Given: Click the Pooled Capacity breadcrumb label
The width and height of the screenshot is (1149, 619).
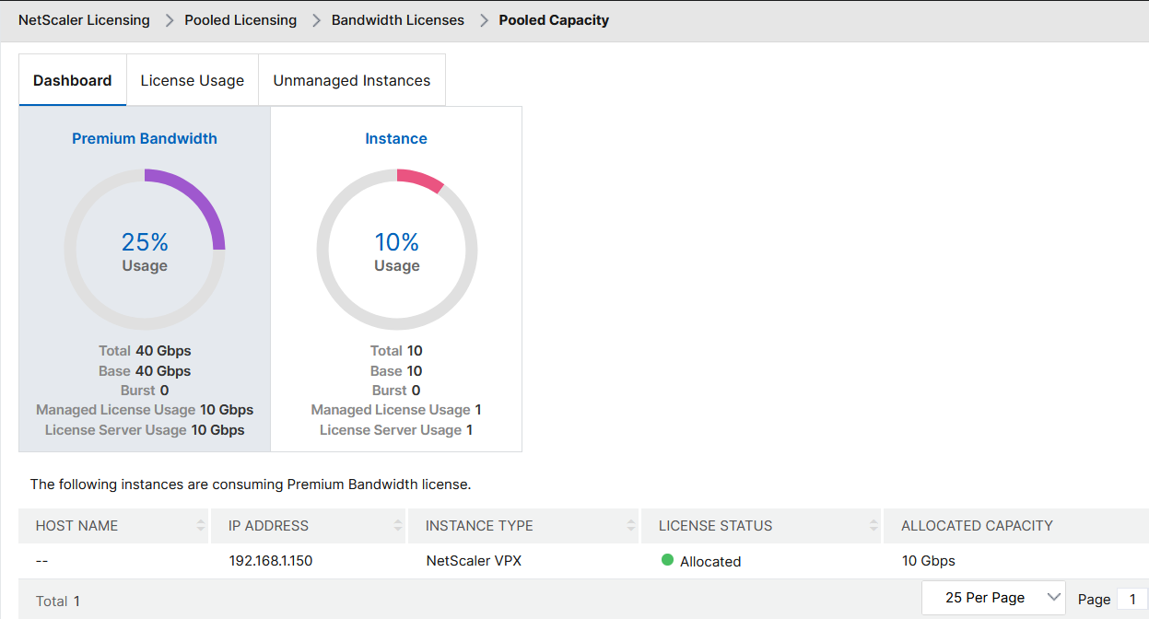Looking at the screenshot, I should point(554,19).
